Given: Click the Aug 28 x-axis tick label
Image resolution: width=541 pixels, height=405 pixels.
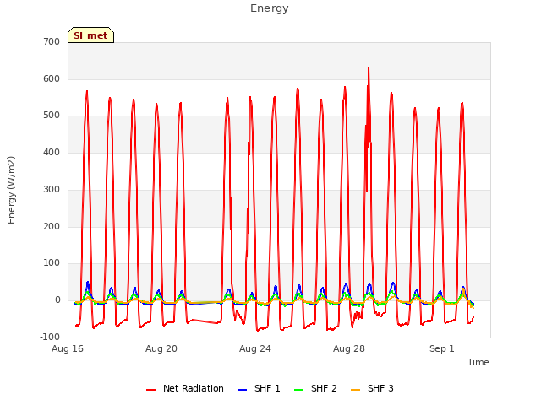Looking at the screenshot, I should pos(349,348).
